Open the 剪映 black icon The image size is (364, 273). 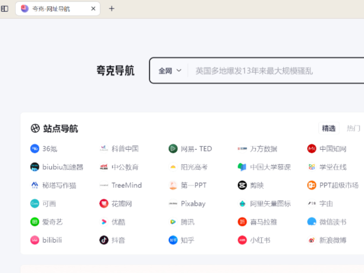(x=242, y=185)
